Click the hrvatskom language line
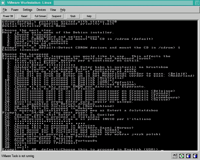This screenshot has height=160, width=200. click(88, 67)
